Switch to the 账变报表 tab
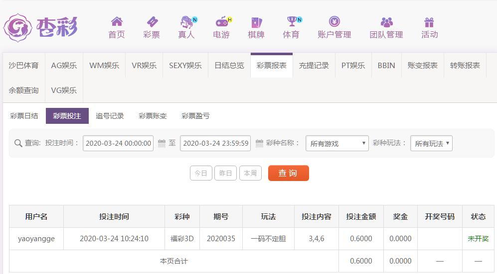This screenshot has width=497, height=274. [423, 66]
